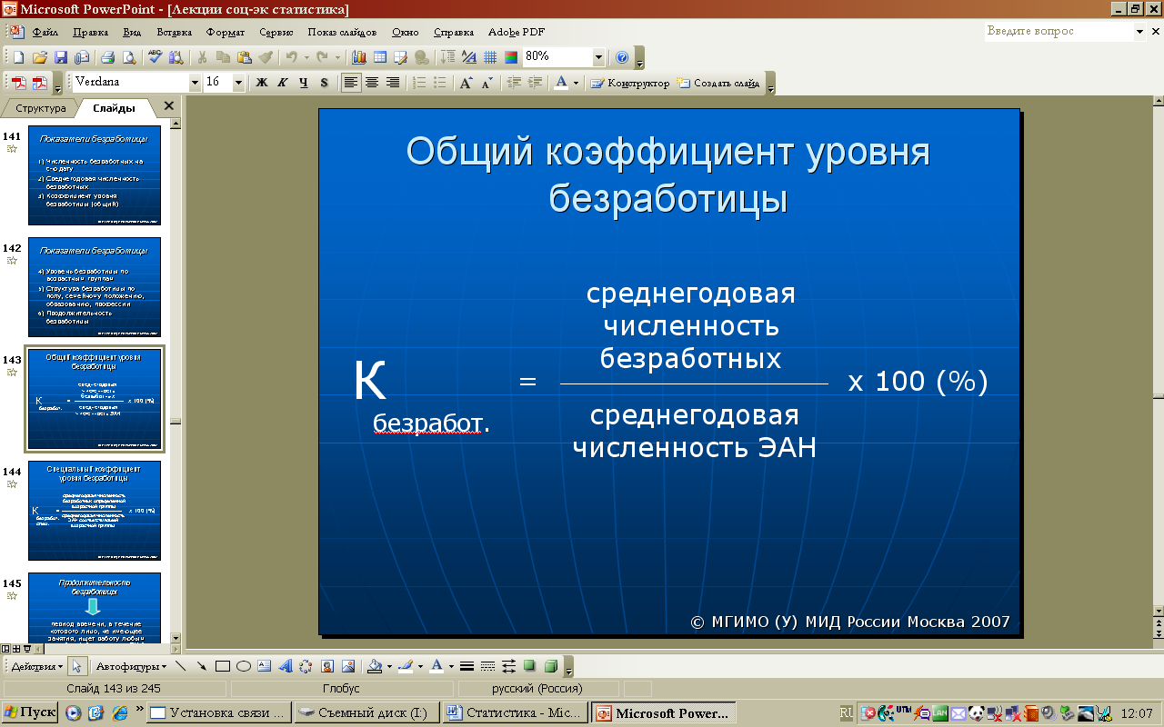Screen dimensions: 1164x727
Task: Decrease font size (small A)
Action: point(487,83)
